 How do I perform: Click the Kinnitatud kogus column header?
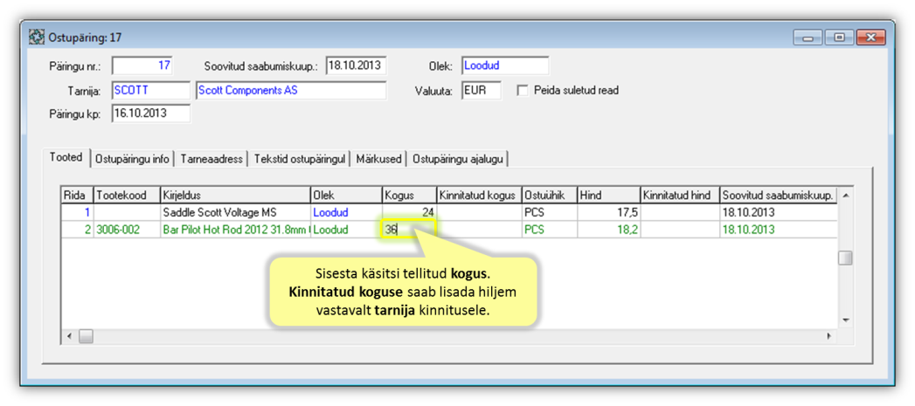click(478, 196)
